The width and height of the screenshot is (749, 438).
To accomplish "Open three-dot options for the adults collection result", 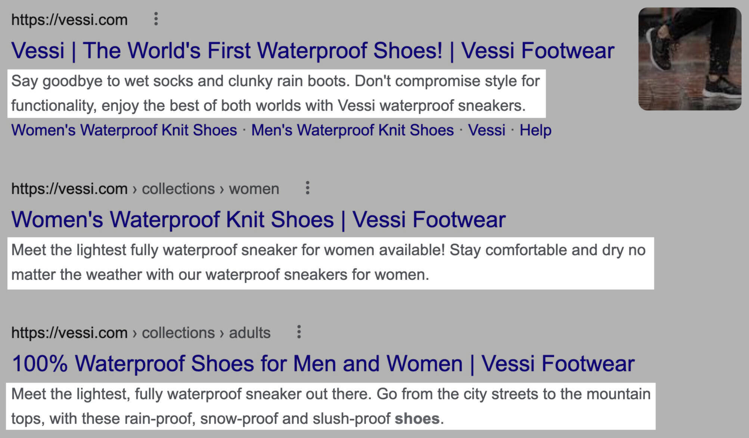I will coord(299,332).
